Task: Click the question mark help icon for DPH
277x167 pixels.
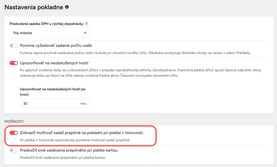Action: pyautogui.click(x=86, y=24)
